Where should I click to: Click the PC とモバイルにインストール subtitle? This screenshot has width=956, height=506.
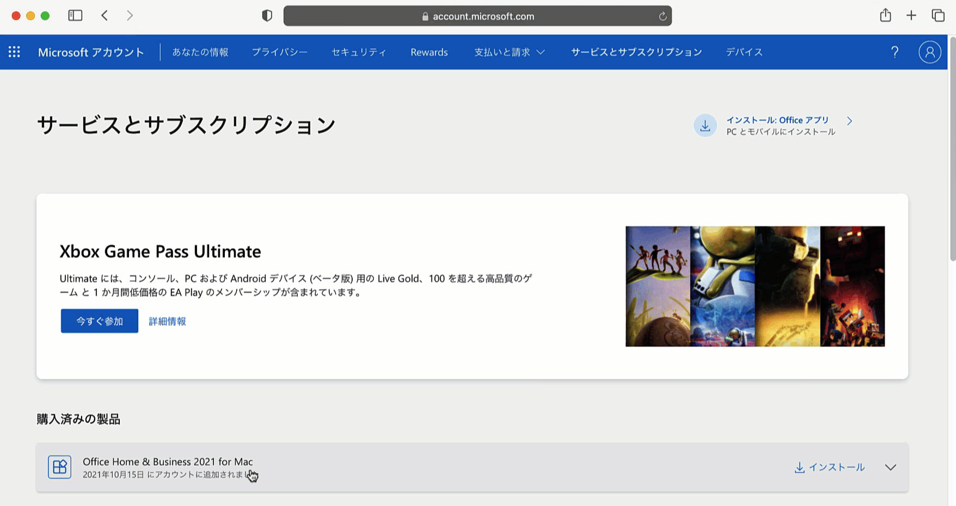click(x=781, y=132)
